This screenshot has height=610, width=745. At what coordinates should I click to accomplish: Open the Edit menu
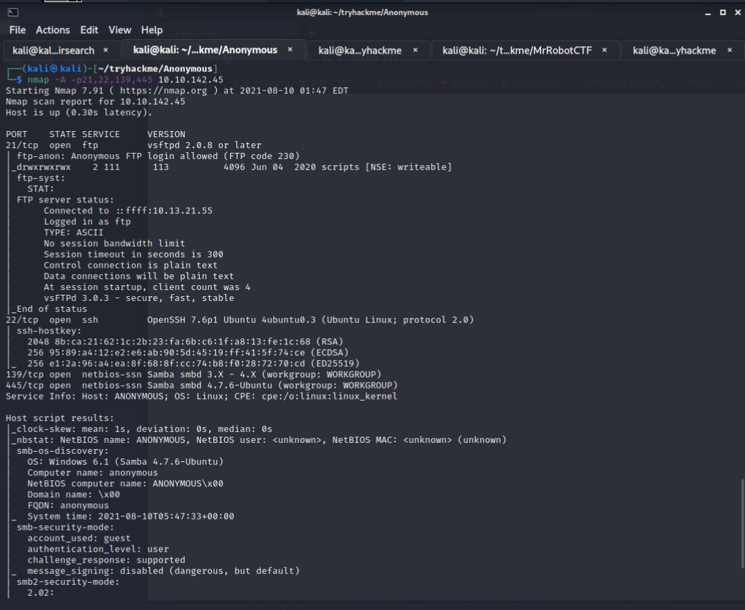click(89, 30)
